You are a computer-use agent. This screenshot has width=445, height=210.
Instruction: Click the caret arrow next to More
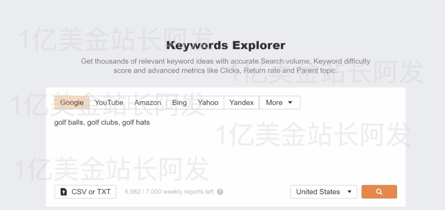click(290, 103)
